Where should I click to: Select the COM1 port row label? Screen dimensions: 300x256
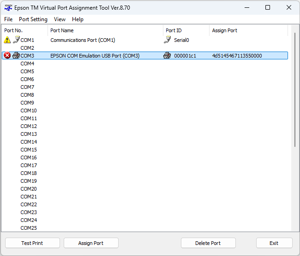pyautogui.click(x=27, y=40)
